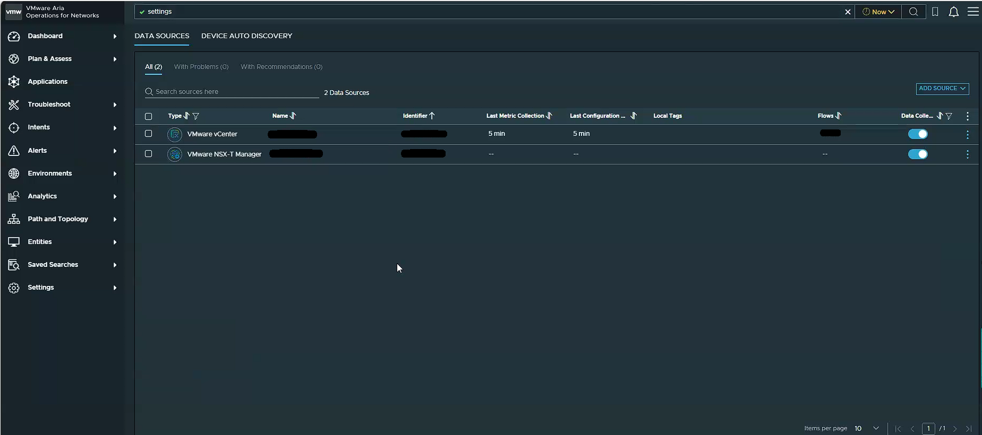The height and width of the screenshot is (435, 982).
Task: Open notifications bell
Action: coord(954,12)
